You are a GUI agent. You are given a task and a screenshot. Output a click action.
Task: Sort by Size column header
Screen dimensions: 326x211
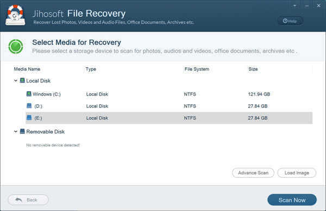click(253, 69)
